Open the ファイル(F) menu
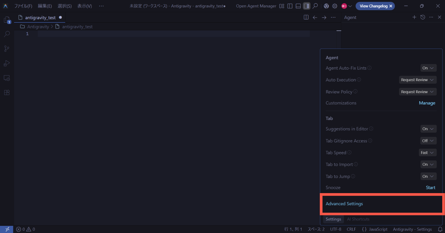 coord(23,6)
